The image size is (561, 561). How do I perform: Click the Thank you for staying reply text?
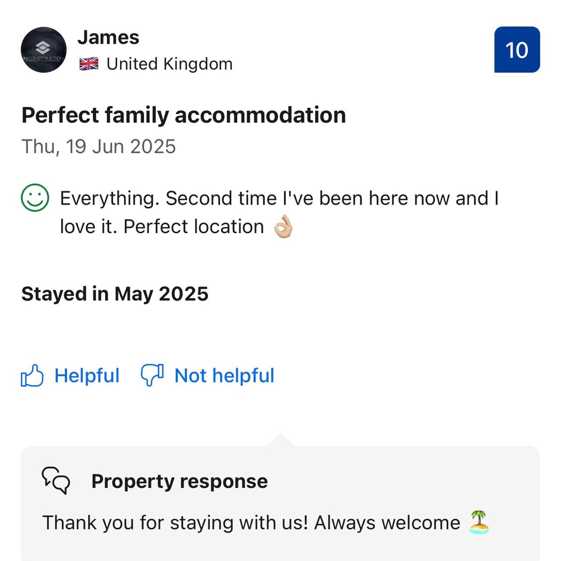[251, 522]
